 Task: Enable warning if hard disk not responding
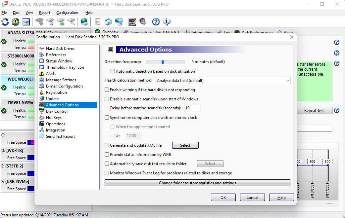click(107, 90)
